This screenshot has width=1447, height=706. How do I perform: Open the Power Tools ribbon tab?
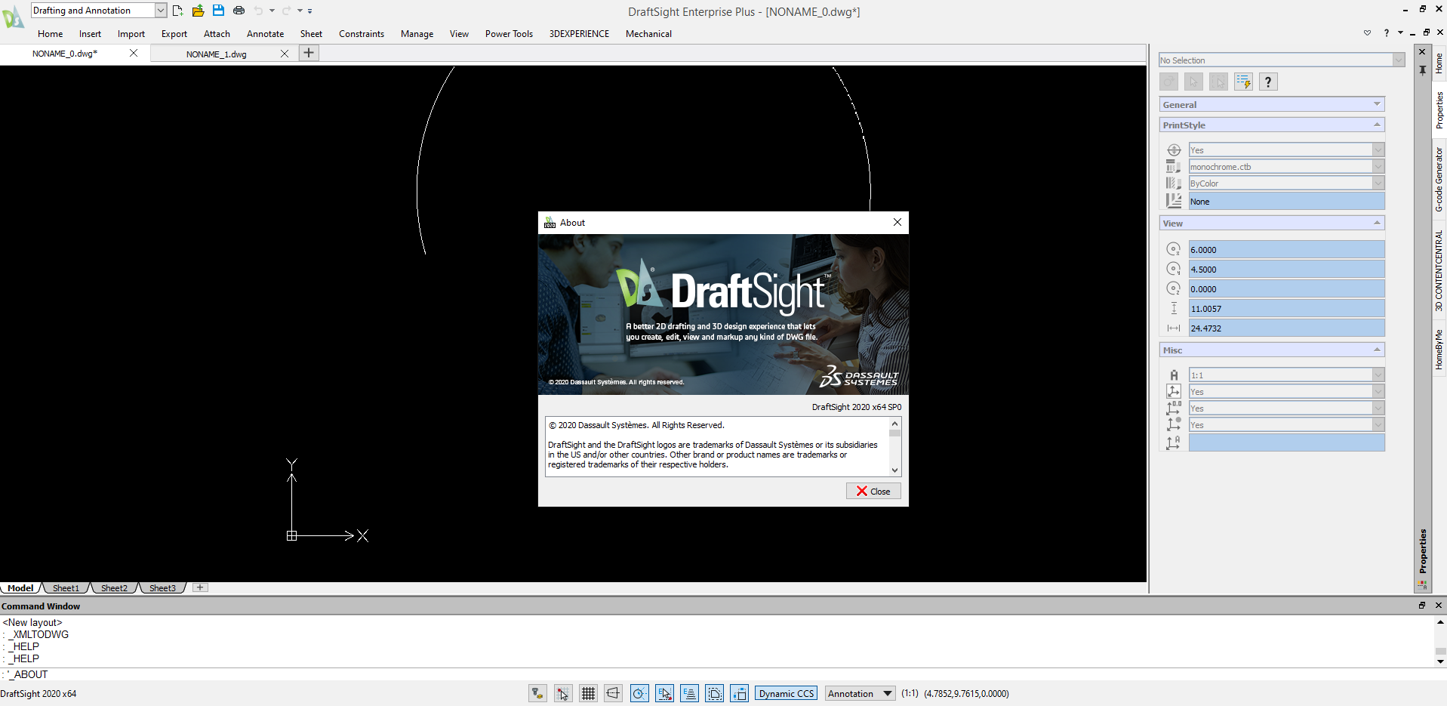click(x=509, y=34)
